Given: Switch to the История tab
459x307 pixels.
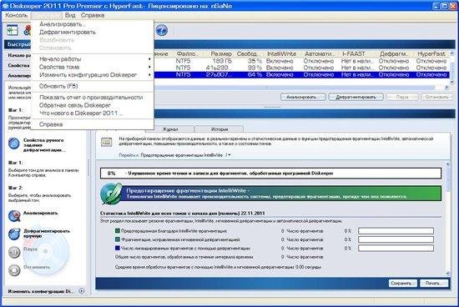Looking at the screenshot, I should [219, 129].
